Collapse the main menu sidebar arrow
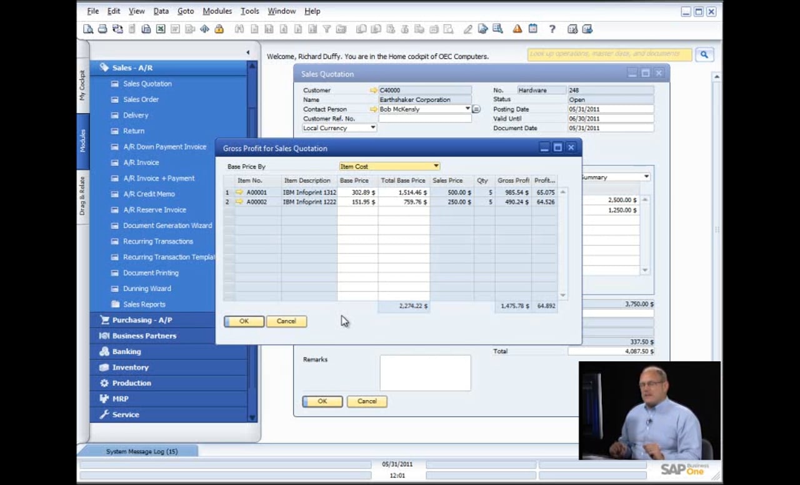 247,52
